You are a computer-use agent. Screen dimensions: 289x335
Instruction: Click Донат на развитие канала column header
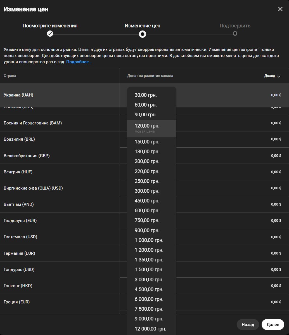click(x=150, y=76)
